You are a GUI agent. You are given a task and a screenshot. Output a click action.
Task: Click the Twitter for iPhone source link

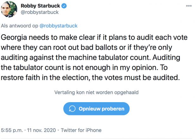point(81,130)
